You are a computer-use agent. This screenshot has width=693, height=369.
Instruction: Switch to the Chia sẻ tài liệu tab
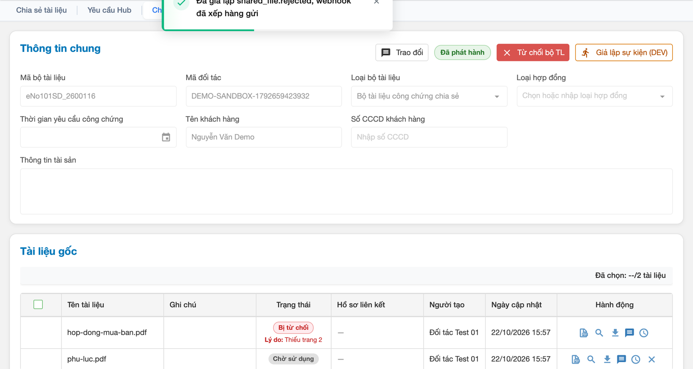42,10
